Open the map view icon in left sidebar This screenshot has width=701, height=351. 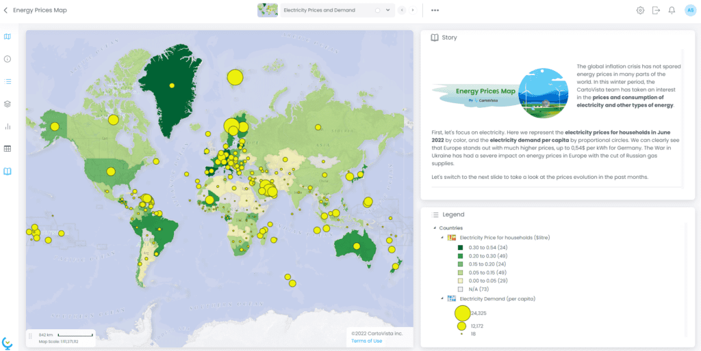[x=7, y=37]
